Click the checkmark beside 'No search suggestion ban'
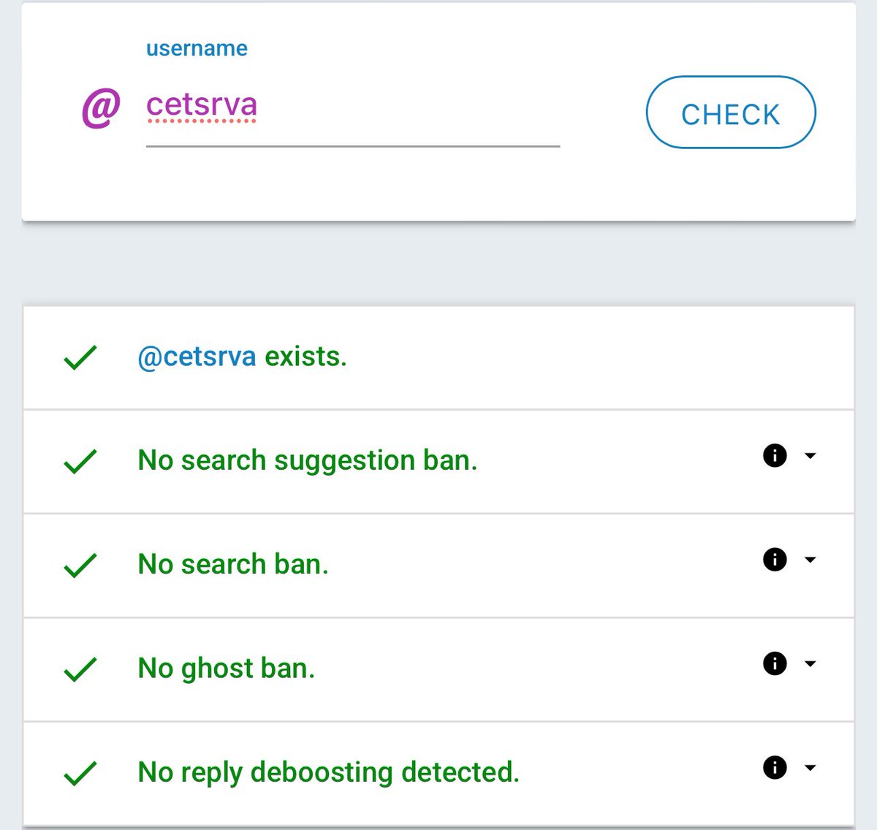Viewport: 877px width, 830px height. point(80,461)
